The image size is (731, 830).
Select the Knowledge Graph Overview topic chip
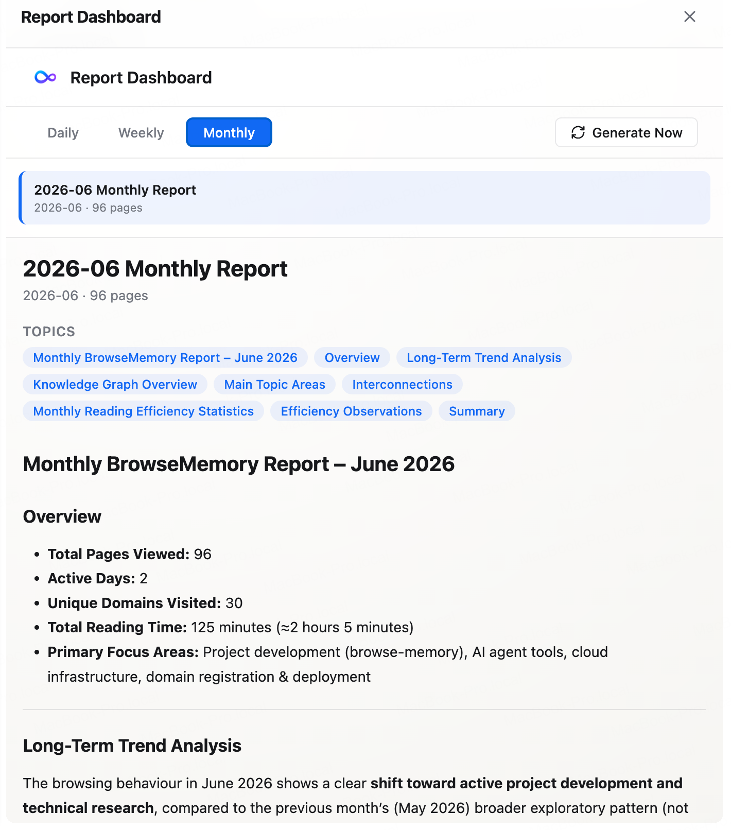point(115,384)
